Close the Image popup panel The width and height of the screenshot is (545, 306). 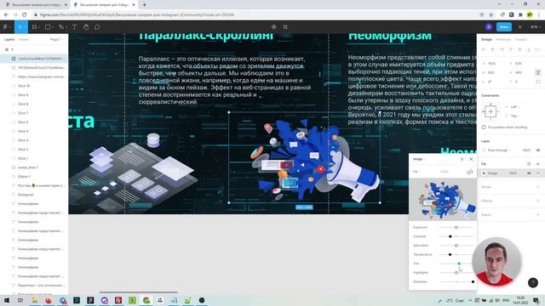coord(471,159)
